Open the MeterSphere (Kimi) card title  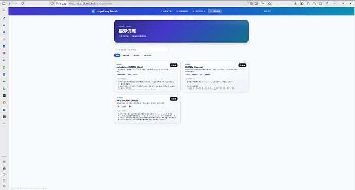point(130,67)
